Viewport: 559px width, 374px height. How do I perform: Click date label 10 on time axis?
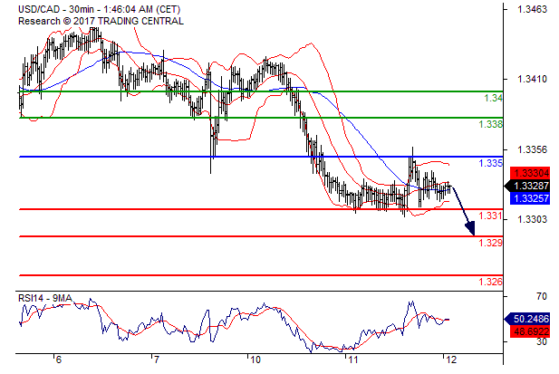pos(255,360)
